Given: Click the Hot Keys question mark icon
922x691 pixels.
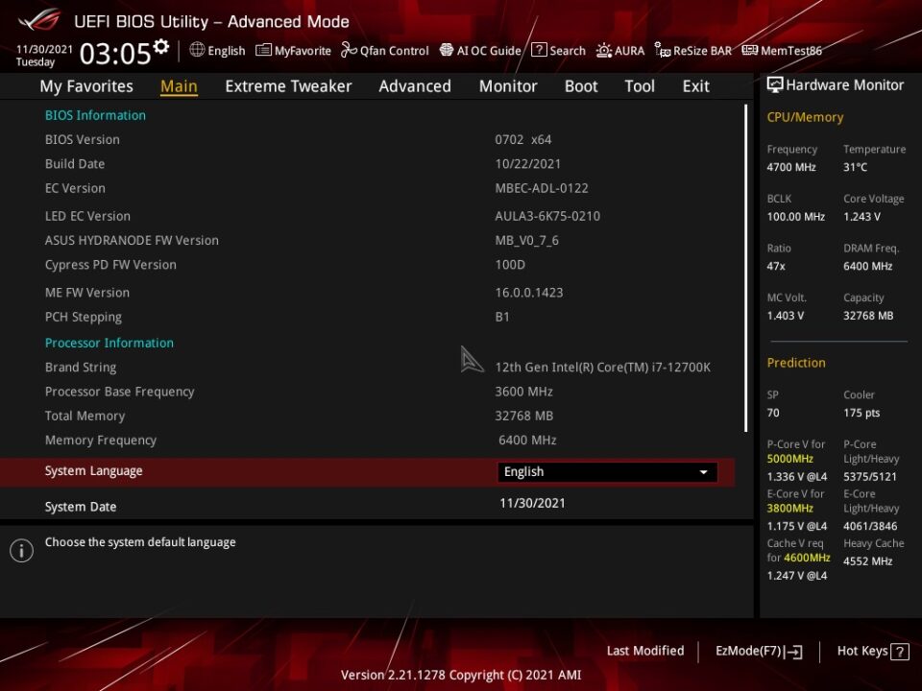Looking at the screenshot, I should click(x=900, y=651).
